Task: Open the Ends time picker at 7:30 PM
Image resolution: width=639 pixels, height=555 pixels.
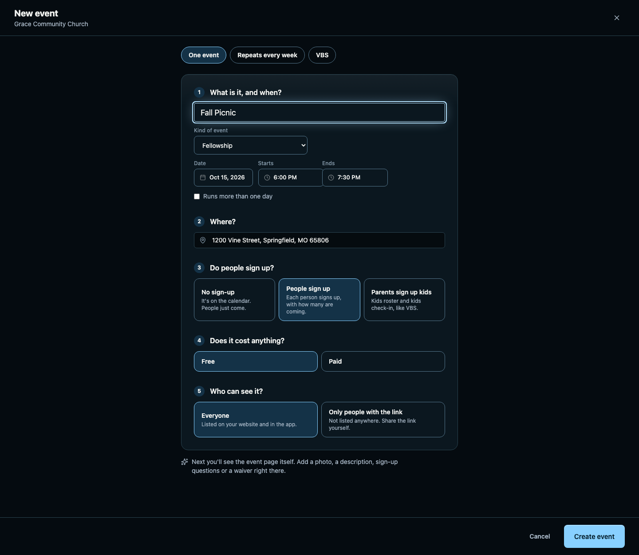Action: tap(355, 178)
